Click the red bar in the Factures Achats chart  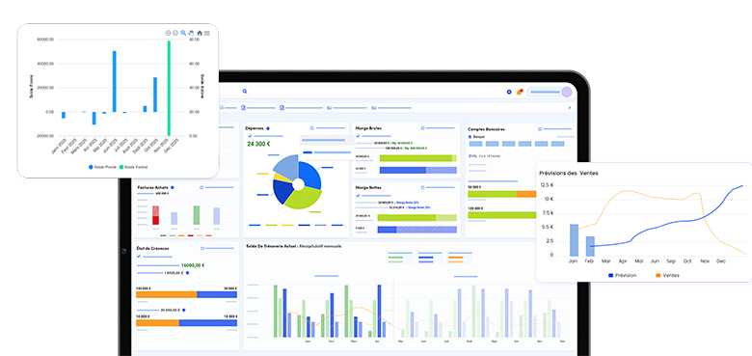click(x=155, y=215)
